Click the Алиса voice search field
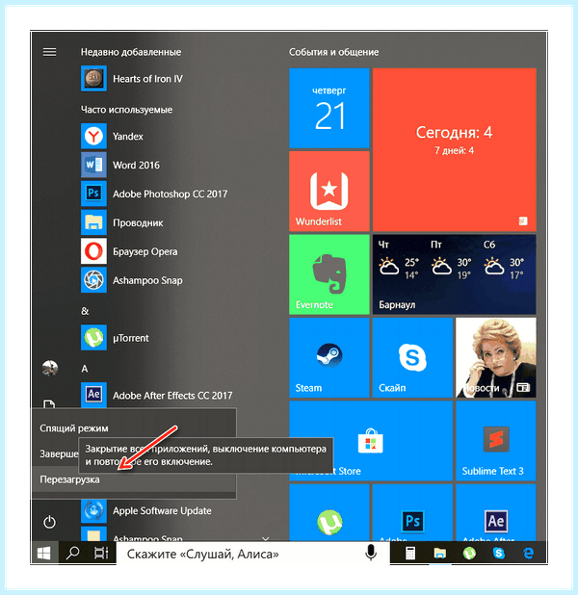Screen dimensions: 578x595 coord(253,554)
